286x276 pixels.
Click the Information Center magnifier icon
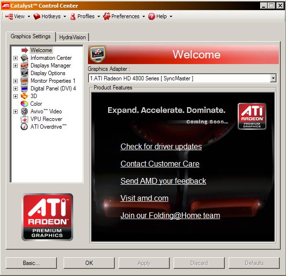point(24,58)
